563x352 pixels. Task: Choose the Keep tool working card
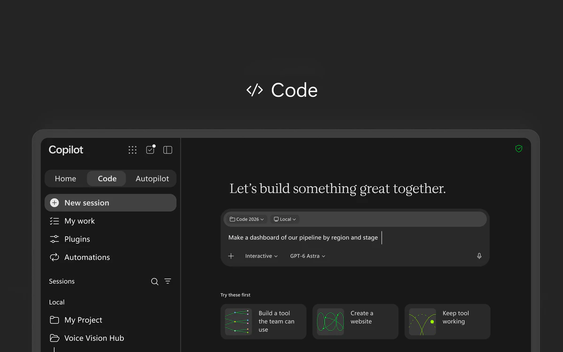pos(447,321)
